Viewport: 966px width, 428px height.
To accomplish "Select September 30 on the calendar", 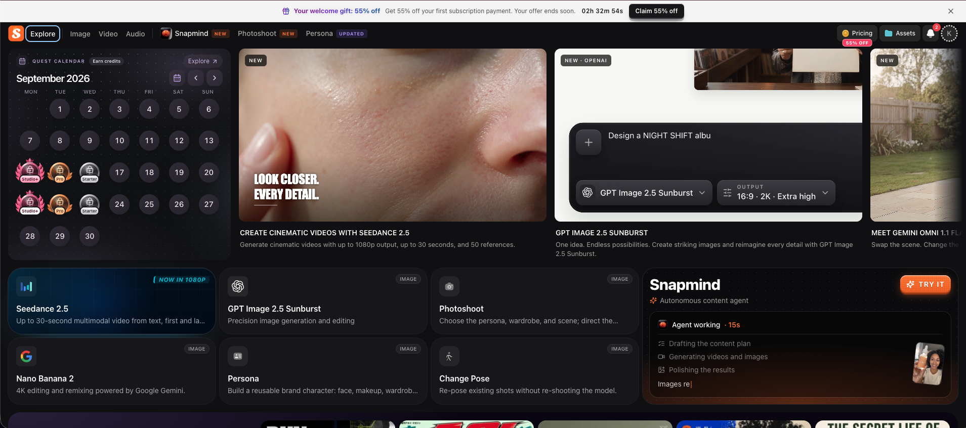I will pos(90,236).
